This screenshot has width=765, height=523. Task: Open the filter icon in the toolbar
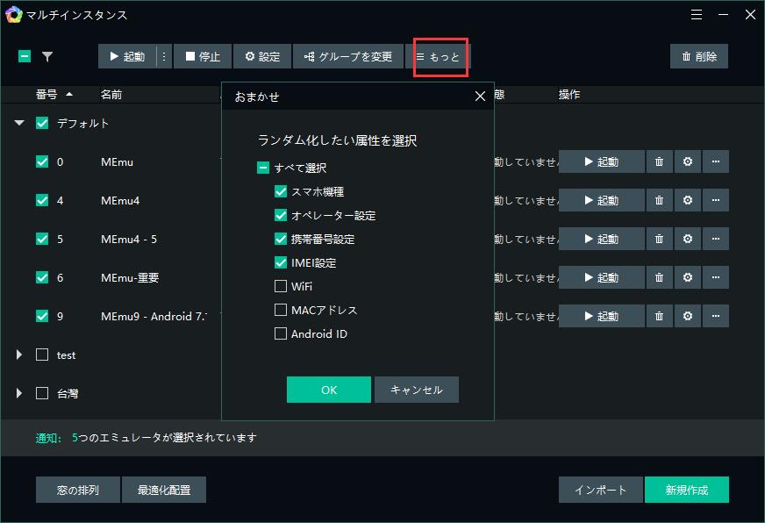[48, 55]
